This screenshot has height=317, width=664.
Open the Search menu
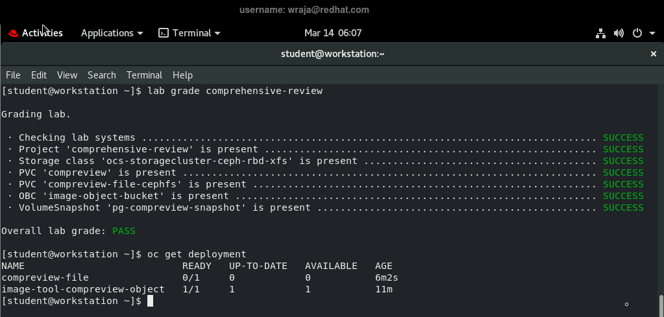coord(102,75)
